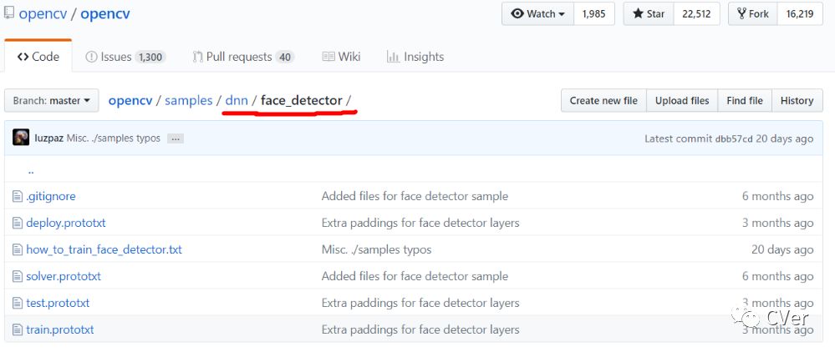The image size is (835, 352).
Task: Click the 1,300 issues counter badge
Action: pyautogui.click(x=150, y=57)
